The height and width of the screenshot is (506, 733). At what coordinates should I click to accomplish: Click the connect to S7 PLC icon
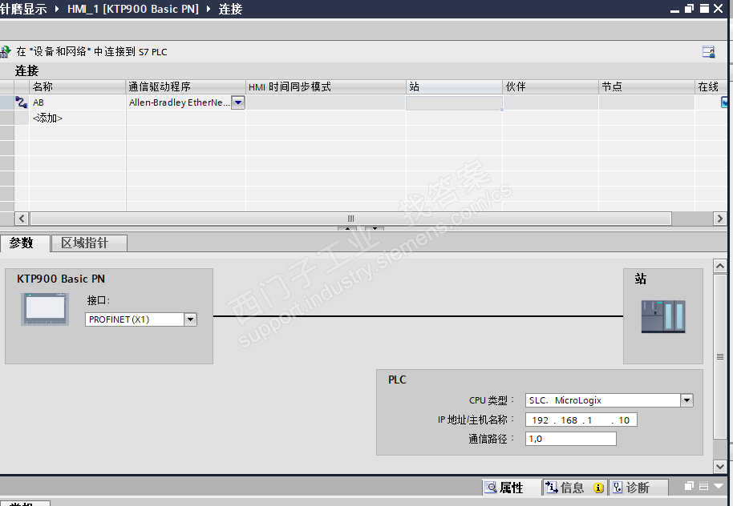coord(5,51)
